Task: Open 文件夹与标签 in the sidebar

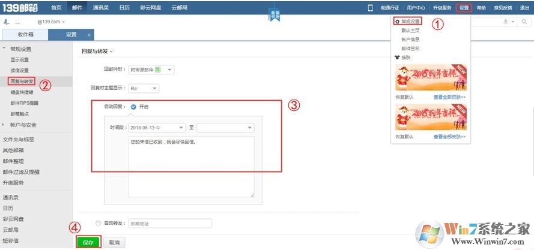Action: point(18,140)
